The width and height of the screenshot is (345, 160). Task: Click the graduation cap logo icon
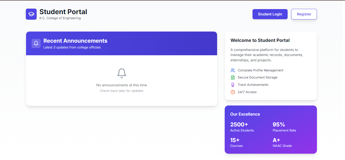point(31,14)
